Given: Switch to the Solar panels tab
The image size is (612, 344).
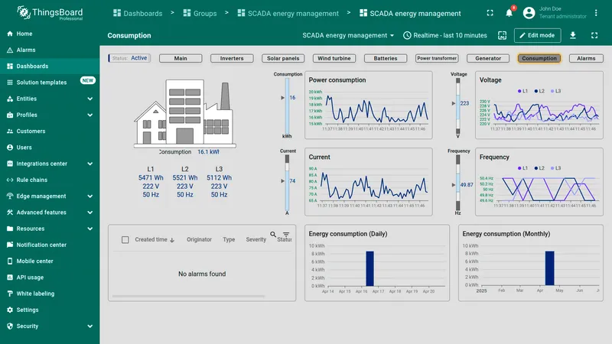Looking at the screenshot, I should tap(283, 59).
